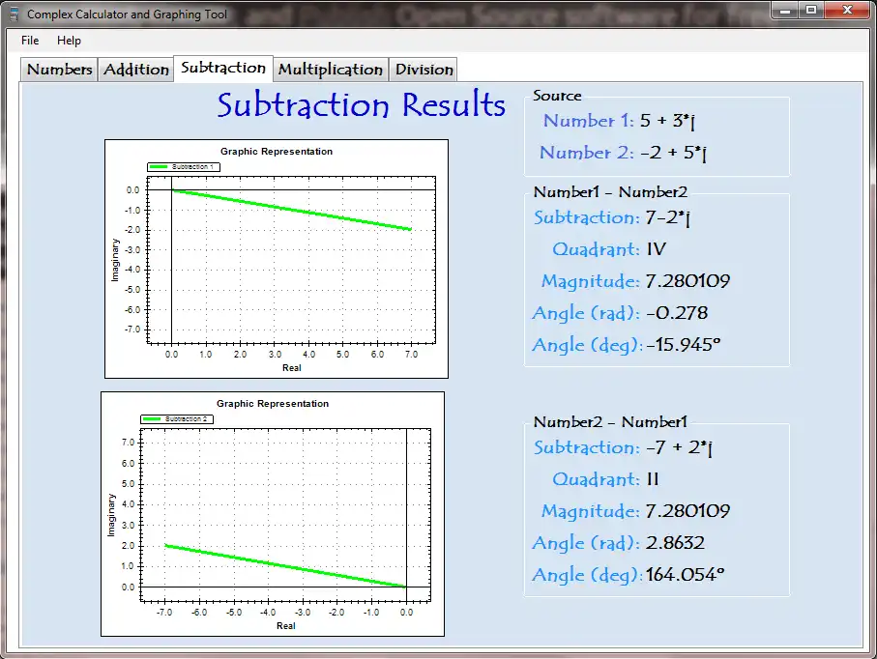The height and width of the screenshot is (659, 877).
Task: Switch to the Numbers tab
Action: pyautogui.click(x=59, y=70)
